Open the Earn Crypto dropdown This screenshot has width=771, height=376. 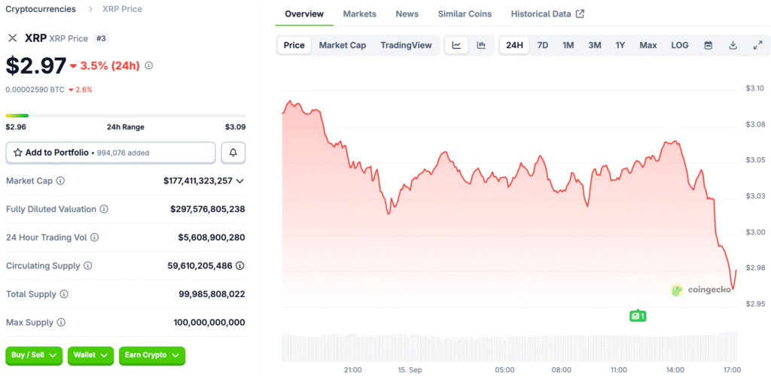point(152,355)
